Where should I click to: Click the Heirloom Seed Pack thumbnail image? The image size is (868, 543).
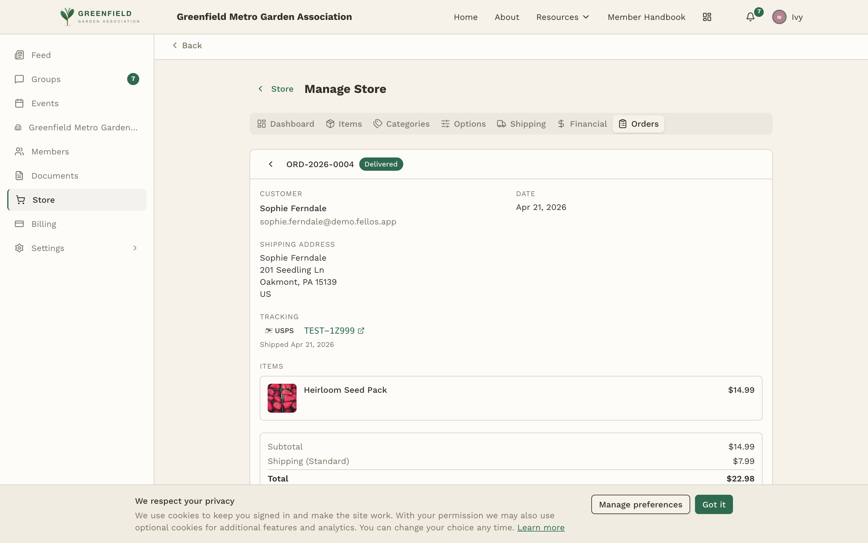[x=282, y=398]
